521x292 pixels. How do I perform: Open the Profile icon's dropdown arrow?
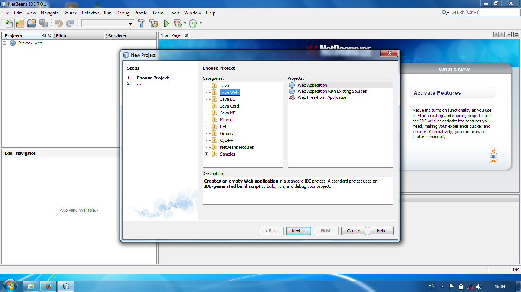point(201,24)
